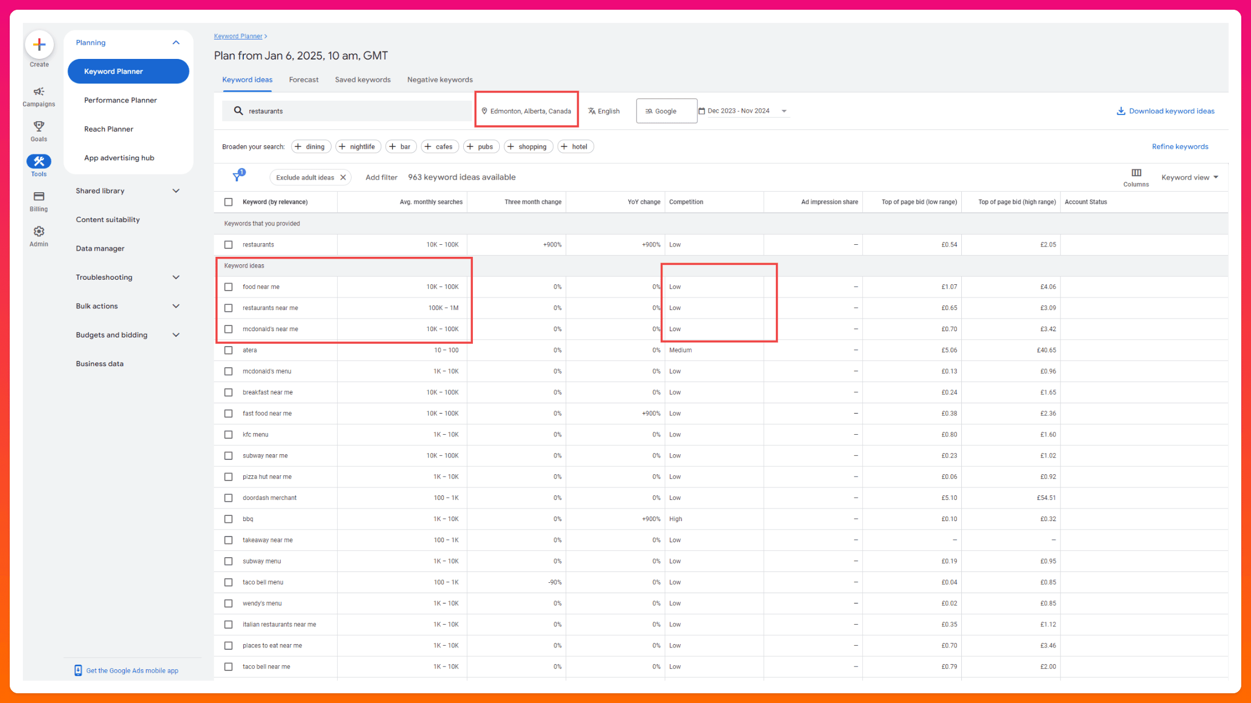Open Reach Planner
The height and width of the screenshot is (703, 1251).
[x=109, y=129]
